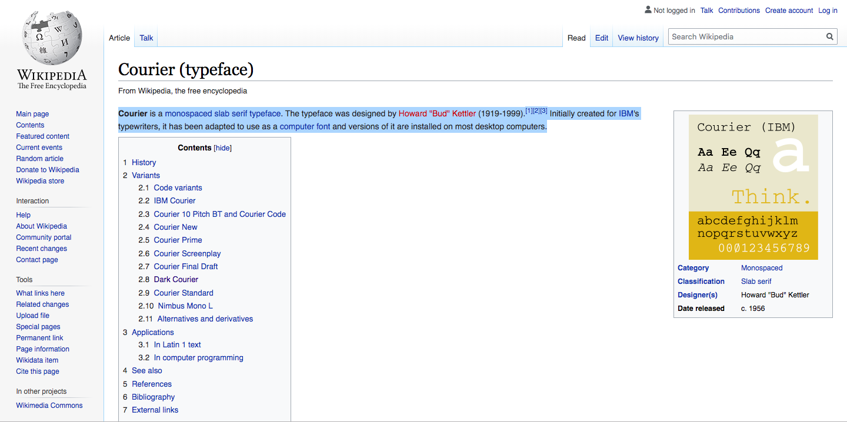Click the Wikipedia globe logo
Image resolution: width=847 pixels, height=422 pixels.
(x=52, y=38)
